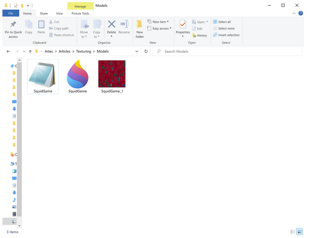The width and height of the screenshot is (309, 238).
Task: Open the Easy access dropdown
Action: coord(159,29)
